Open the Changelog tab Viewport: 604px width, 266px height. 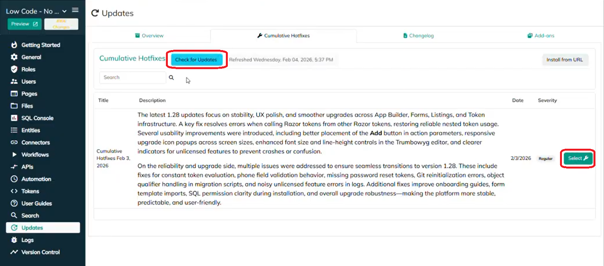pyautogui.click(x=418, y=36)
